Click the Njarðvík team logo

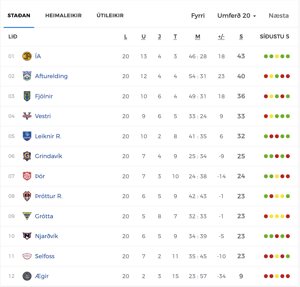click(x=27, y=236)
